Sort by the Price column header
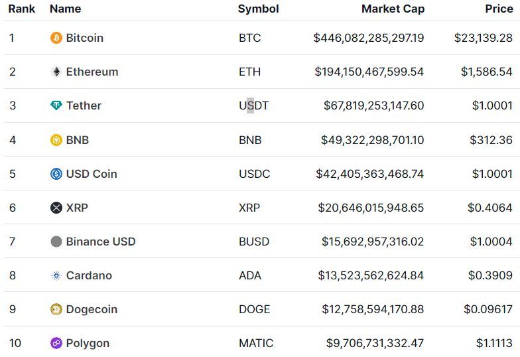This screenshot has height=357, width=520. (x=499, y=9)
